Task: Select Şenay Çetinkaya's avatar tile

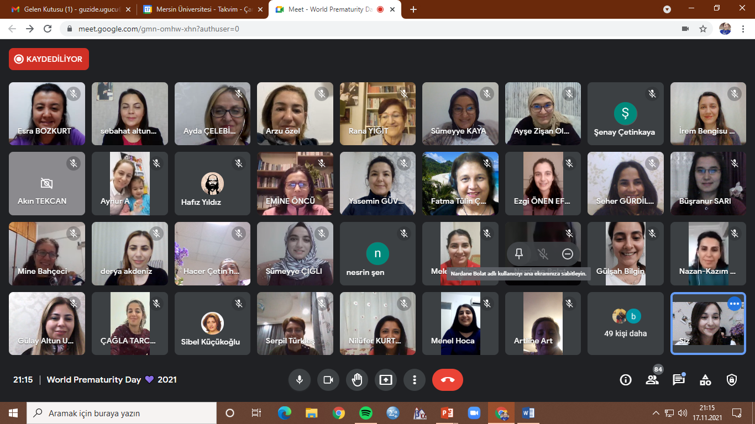Action: 626,114
